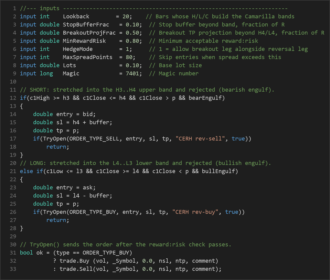Click 'ORDER_TYPE_BUY' on line 26
The width and height of the screenshot is (330, 280).
tap(93, 212)
